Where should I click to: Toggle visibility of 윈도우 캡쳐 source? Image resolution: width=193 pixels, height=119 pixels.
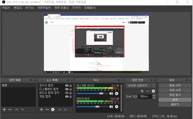point(67,85)
